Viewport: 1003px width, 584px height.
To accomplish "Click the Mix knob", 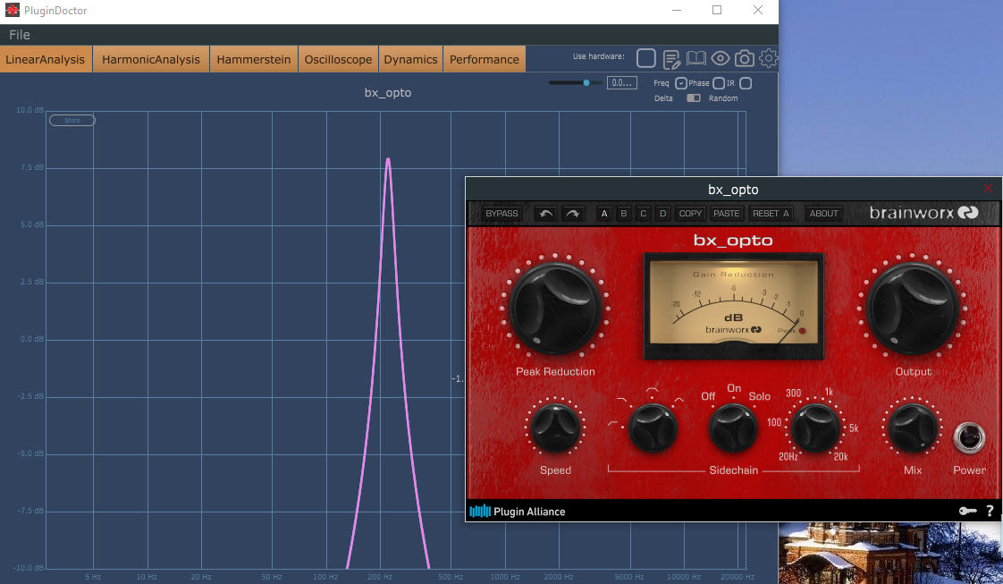I will [x=913, y=427].
